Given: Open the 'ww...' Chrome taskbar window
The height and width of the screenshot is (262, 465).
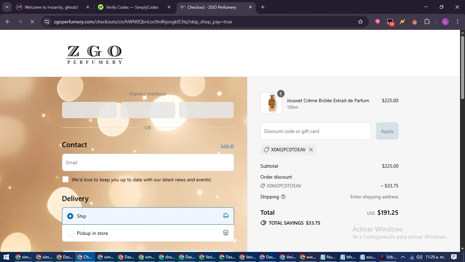Looking at the screenshot, I should (308, 257).
